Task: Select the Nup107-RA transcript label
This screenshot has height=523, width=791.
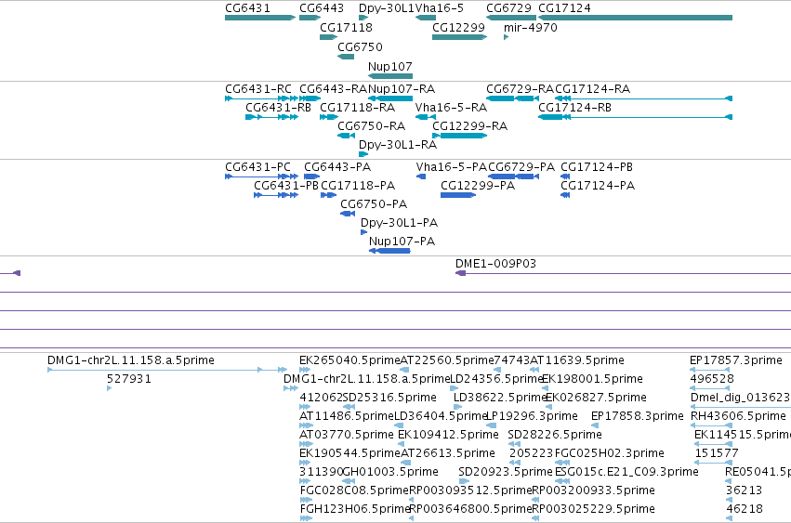Action: coord(402,89)
